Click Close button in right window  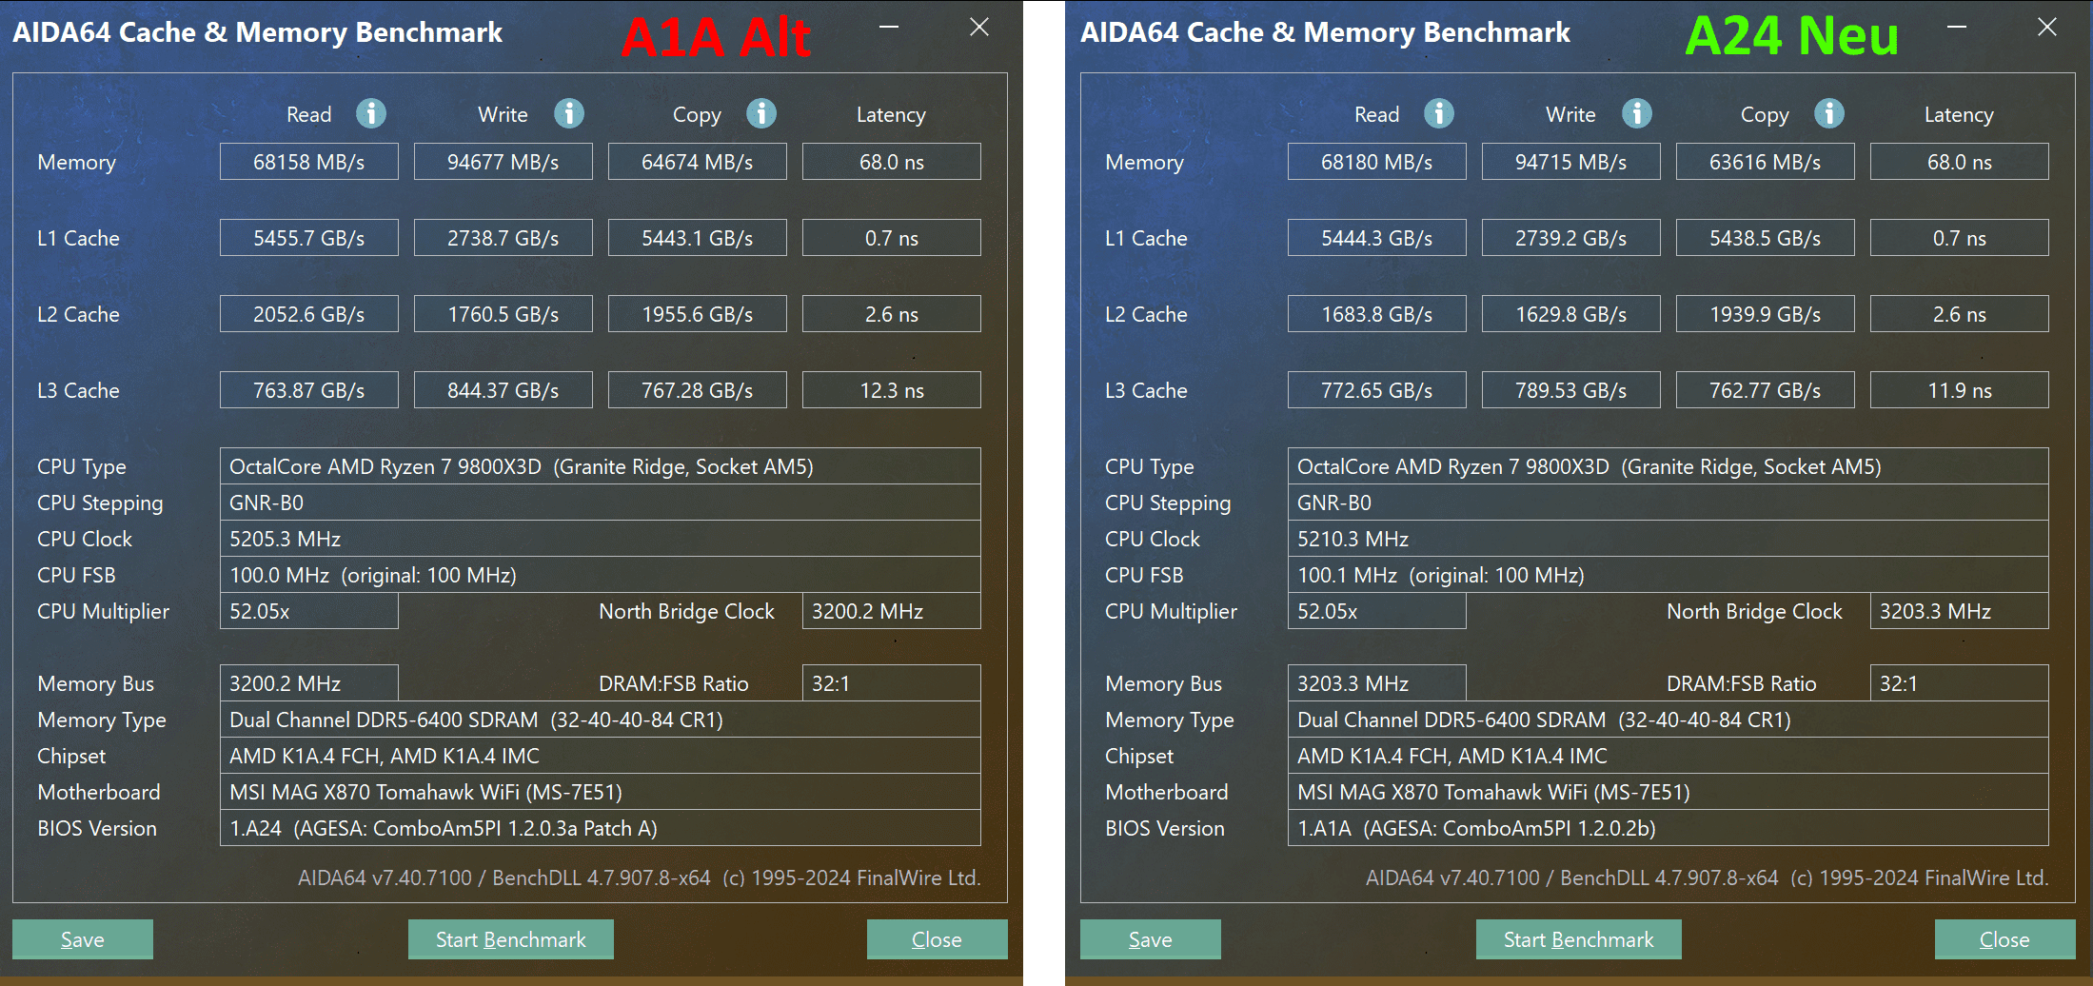click(x=2005, y=939)
